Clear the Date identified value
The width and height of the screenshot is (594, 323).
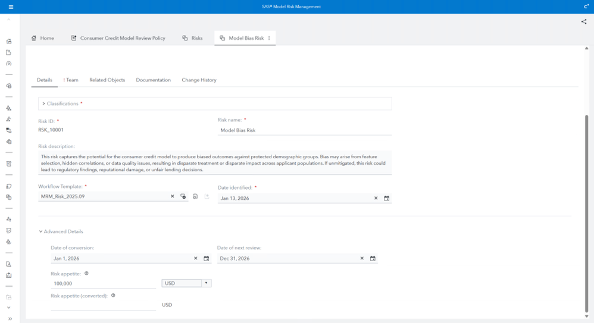[x=376, y=198]
